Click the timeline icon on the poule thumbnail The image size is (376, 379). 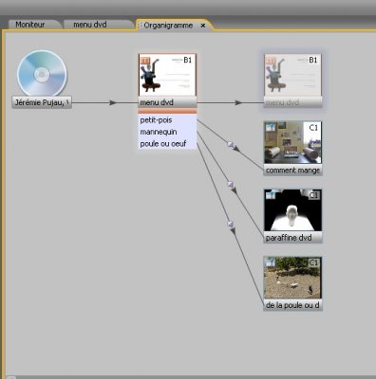pos(271,262)
